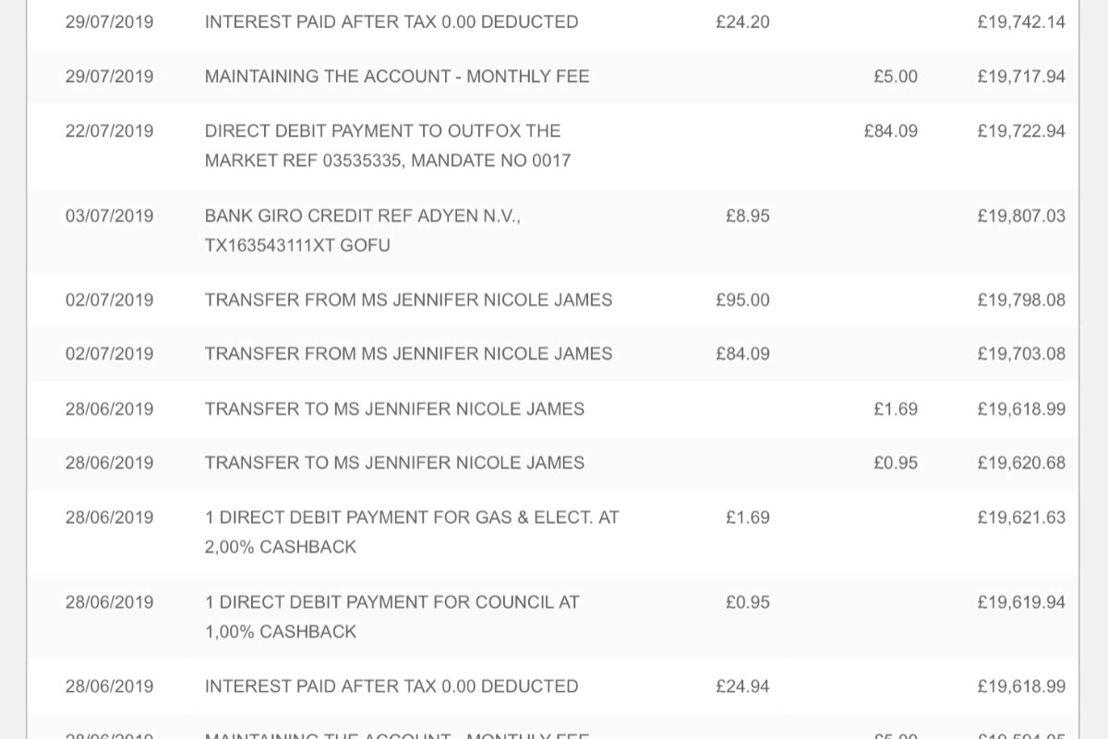Click the £19,807.03 balance value
Image resolution: width=1108 pixels, height=739 pixels.
pos(1021,216)
